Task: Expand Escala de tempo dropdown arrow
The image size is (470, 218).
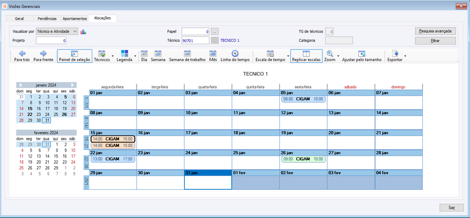Action: pyautogui.click(x=288, y=56)
